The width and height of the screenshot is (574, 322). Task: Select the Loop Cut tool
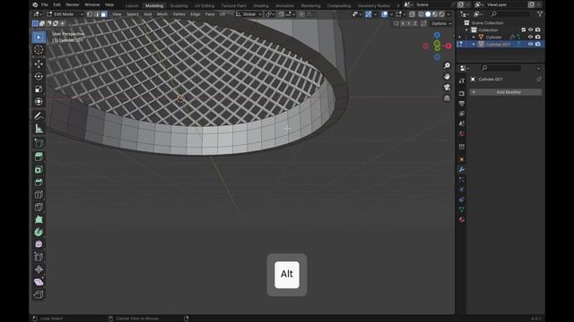39,195
